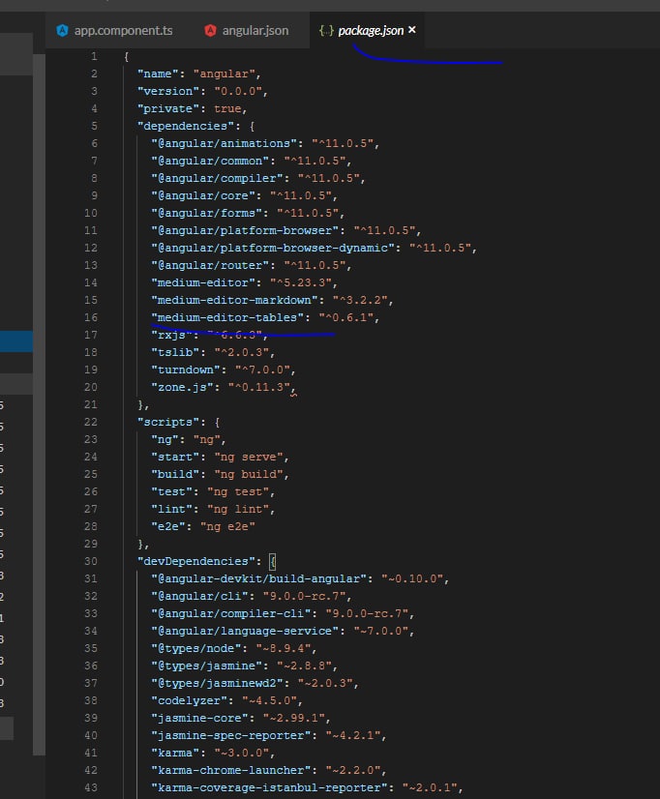
Task: Click "@types/jasminewd2" on line 37
Action: tap(217, 683)
